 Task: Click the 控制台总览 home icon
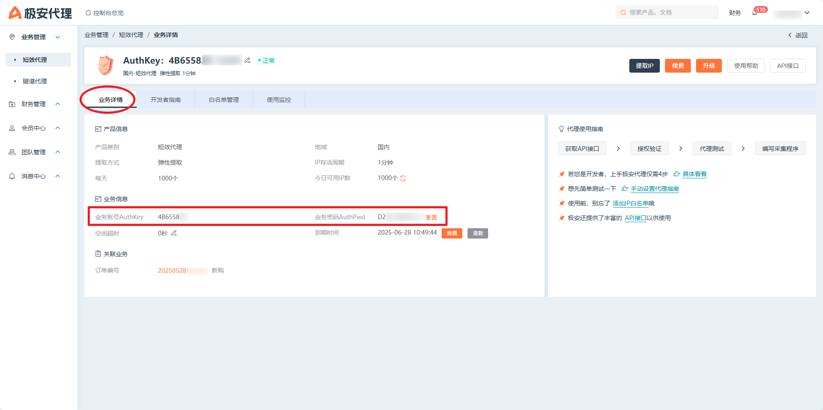pyautogui.click(x=88, y=13)
